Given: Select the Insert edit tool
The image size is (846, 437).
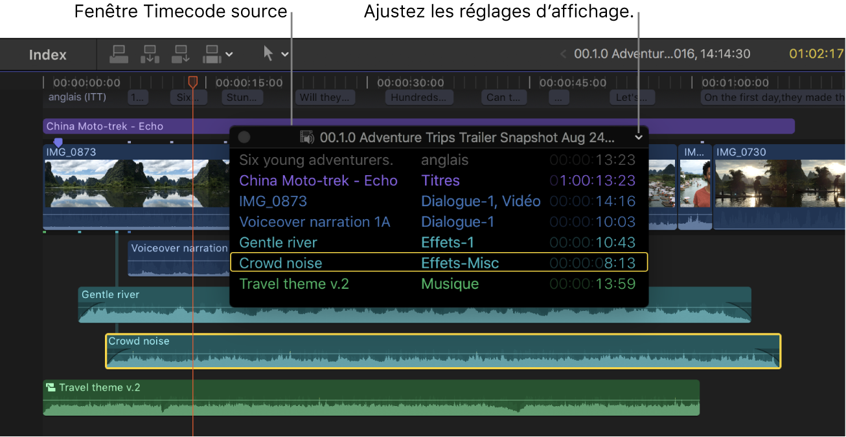Looking at the screenshot, I should pyautogui.click(x=150, y=54).
